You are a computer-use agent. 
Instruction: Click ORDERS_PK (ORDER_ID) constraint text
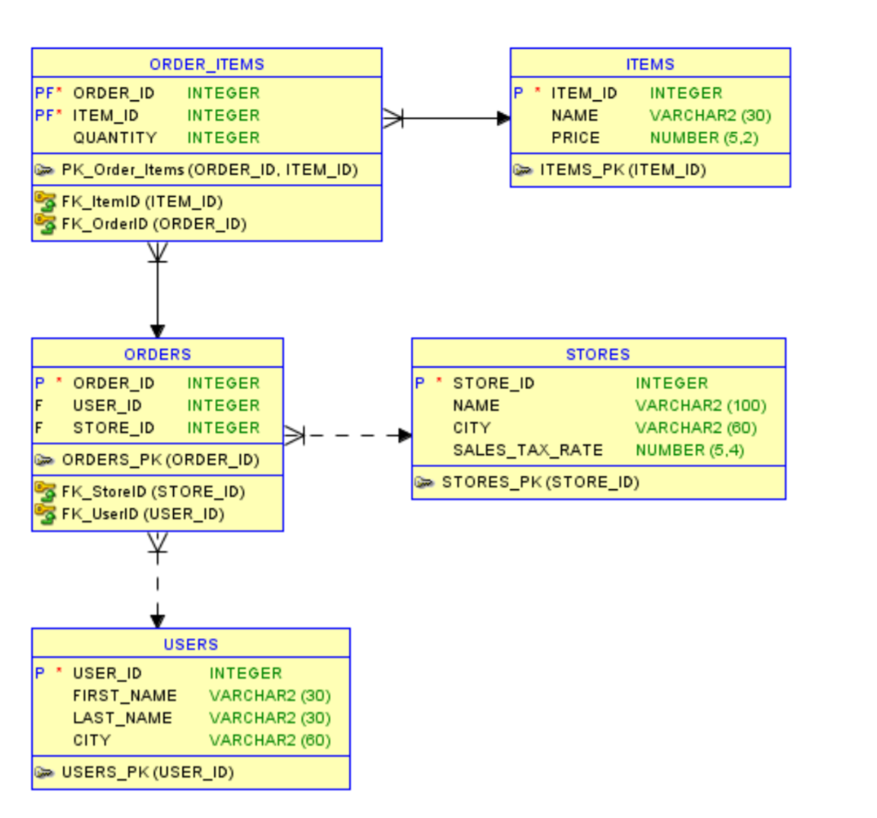point(160,460)
